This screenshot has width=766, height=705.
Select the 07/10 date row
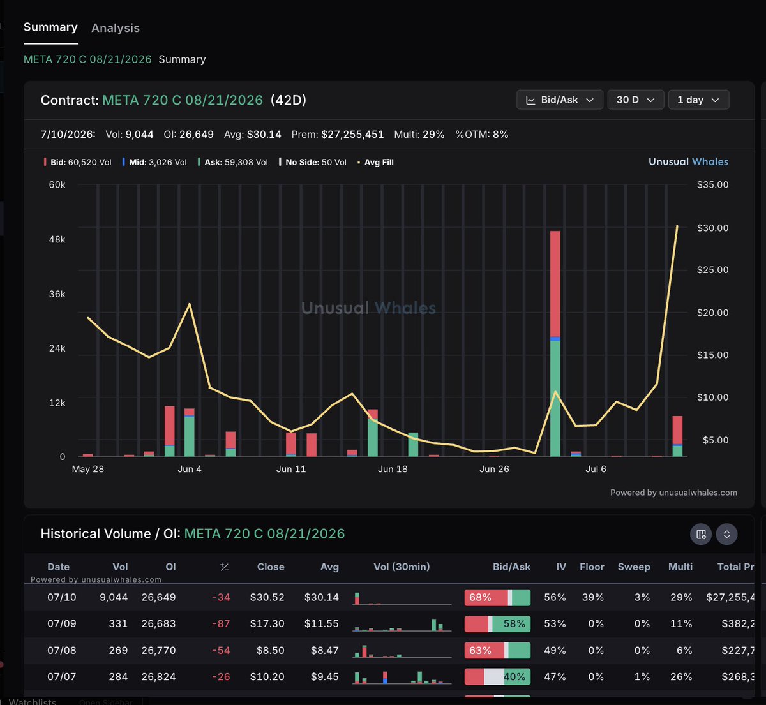pyautogui.click(x=389, y=598)
